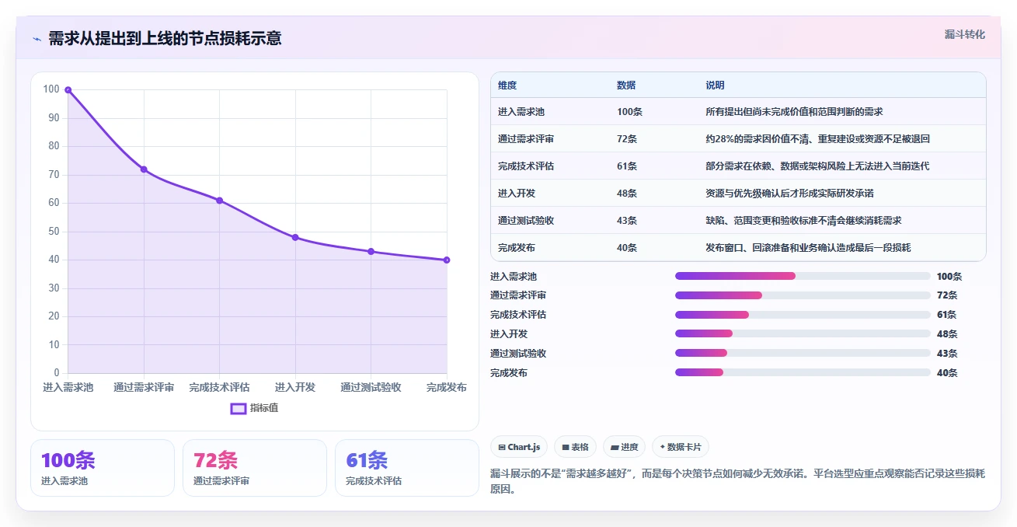Click the description starting 发布窗口、回滚准备
The height and width of the screenshot is (527, 1017).
click(x=808, y=248)
